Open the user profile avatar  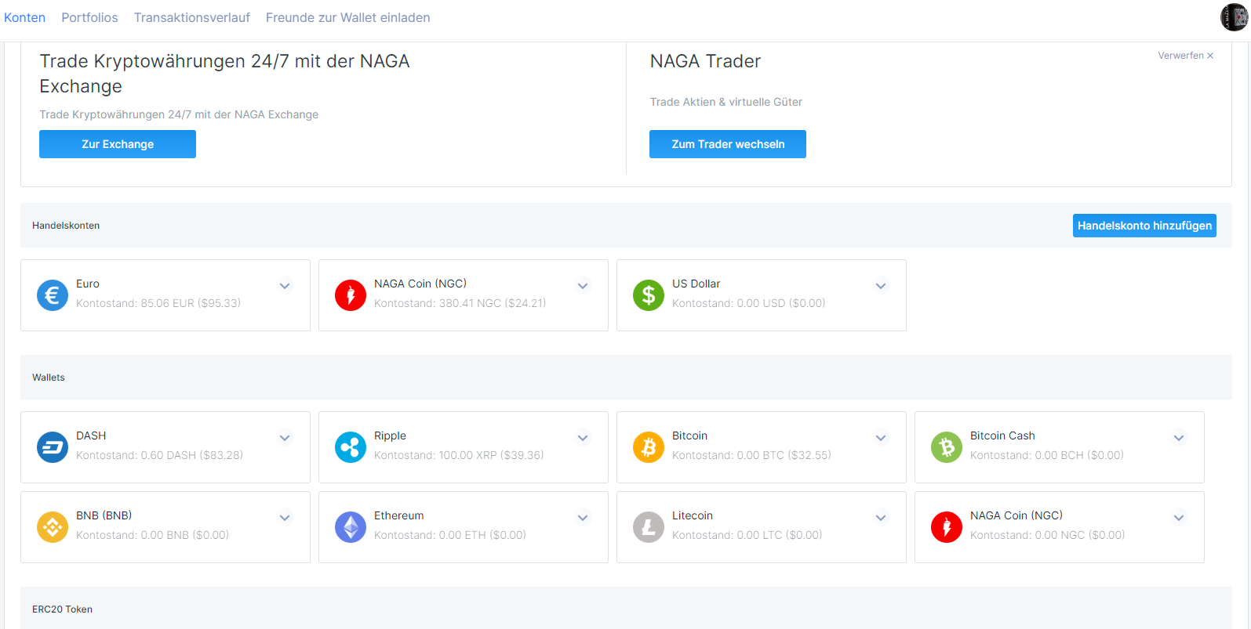pyautogui.click(x=1234, y=17)
